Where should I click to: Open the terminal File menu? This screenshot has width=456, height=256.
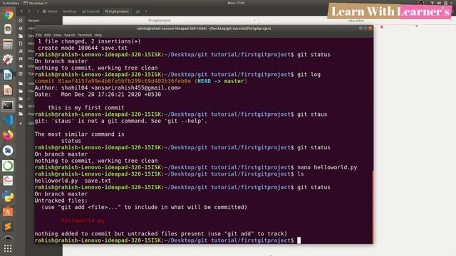click(38, 35)
